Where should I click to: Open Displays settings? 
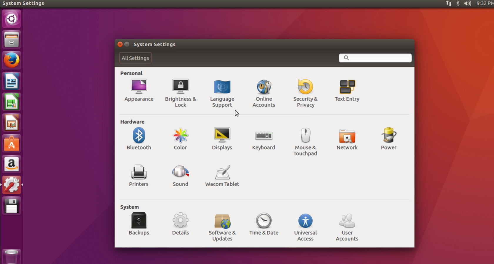222,139
